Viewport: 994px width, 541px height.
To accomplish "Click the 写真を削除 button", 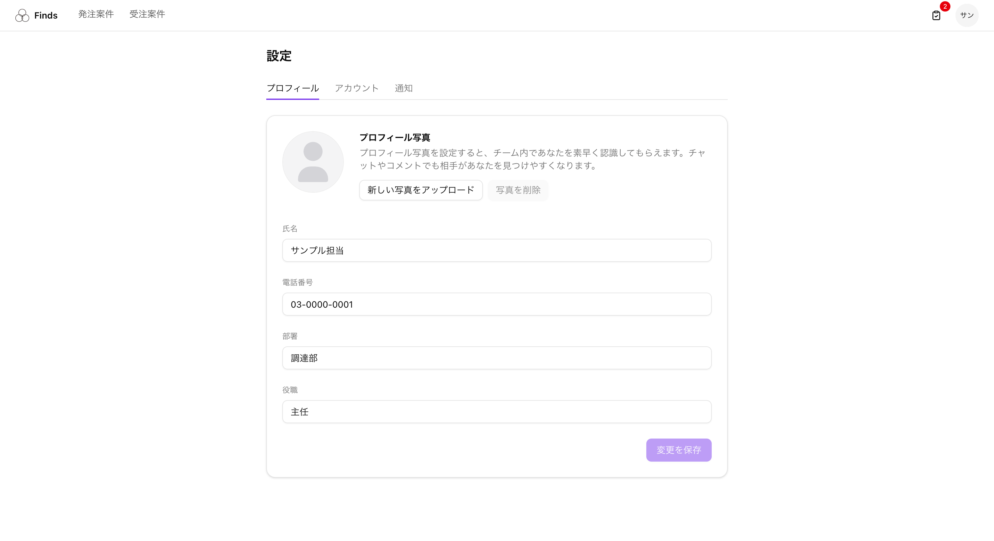I will click(x=518, y=190).
